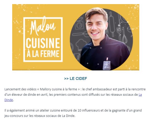Screen dimensions: 151x122
Task: Click the La Dinde badge on the chef's jacket
Action: point(107,65)
